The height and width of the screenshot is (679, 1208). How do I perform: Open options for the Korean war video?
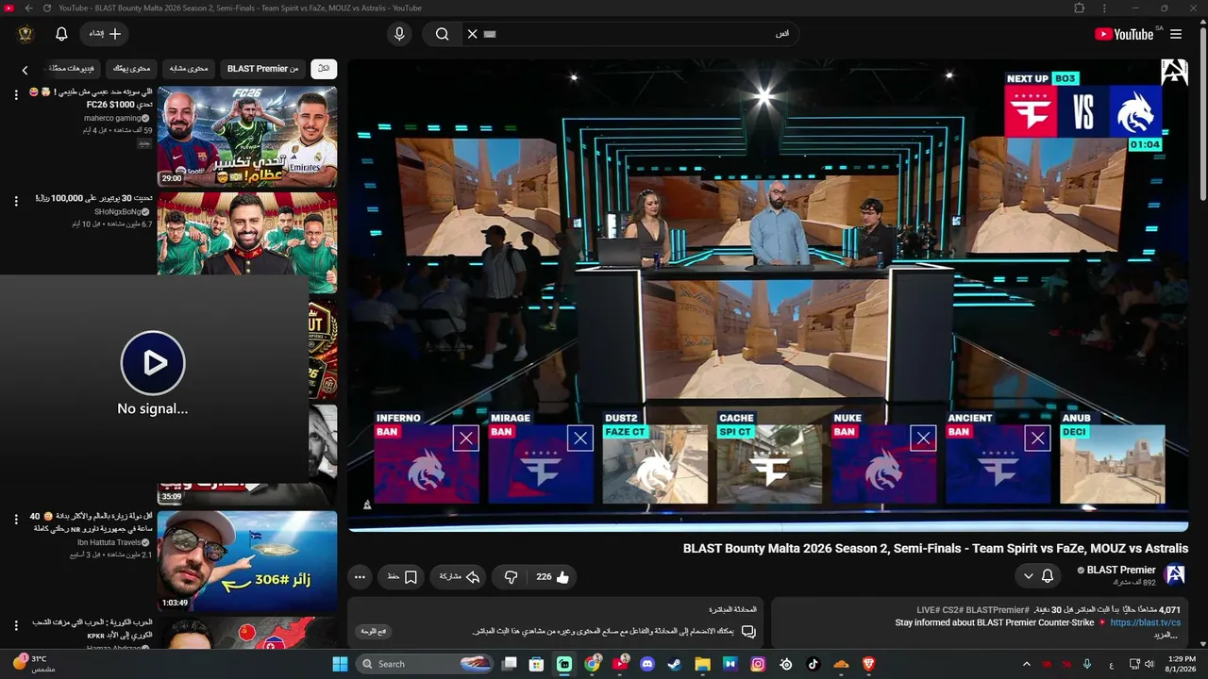click(x=16, y=625)
